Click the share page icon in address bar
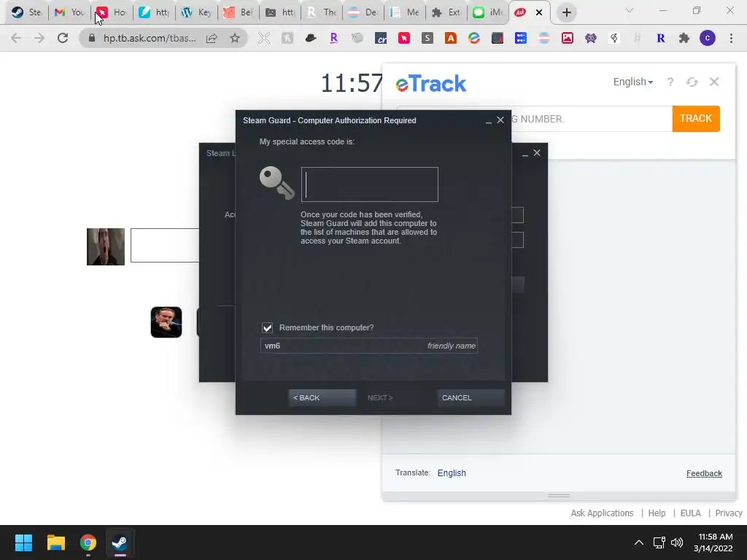The image size is (747, 560). click(212, 38)
